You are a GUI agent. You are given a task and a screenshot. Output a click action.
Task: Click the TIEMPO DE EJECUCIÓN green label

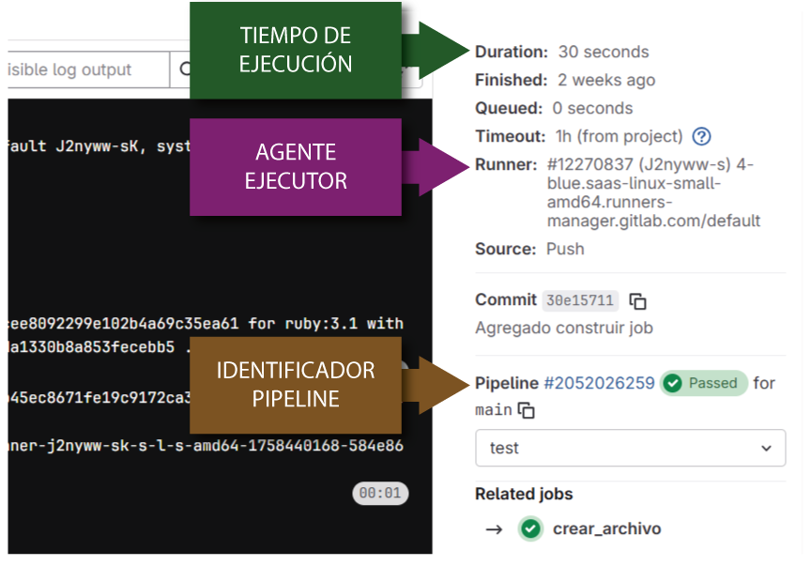pos(296,50)
